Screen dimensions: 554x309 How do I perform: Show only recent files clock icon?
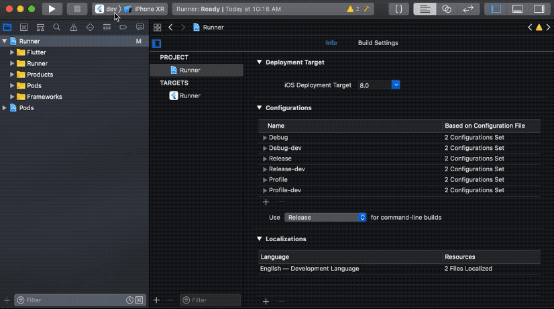point(129,300)
